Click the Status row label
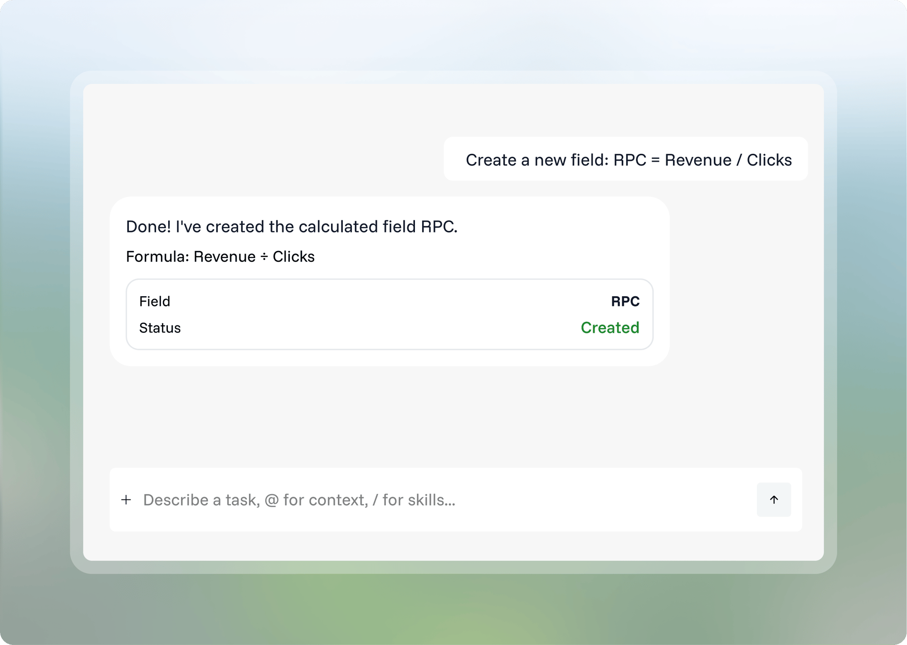 click(x=160, y=328)
